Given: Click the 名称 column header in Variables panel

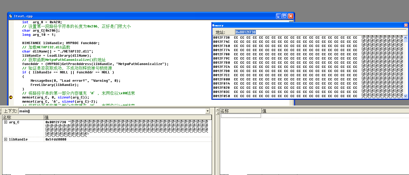Looking at the screenshot, I should pos(23,118).
